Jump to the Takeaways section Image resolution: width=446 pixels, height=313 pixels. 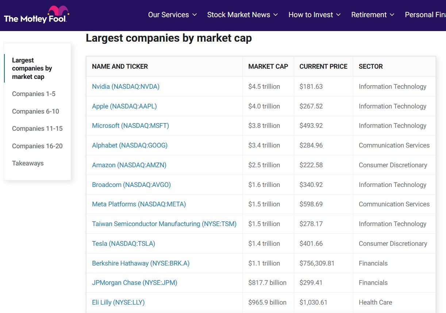point(28,163)
